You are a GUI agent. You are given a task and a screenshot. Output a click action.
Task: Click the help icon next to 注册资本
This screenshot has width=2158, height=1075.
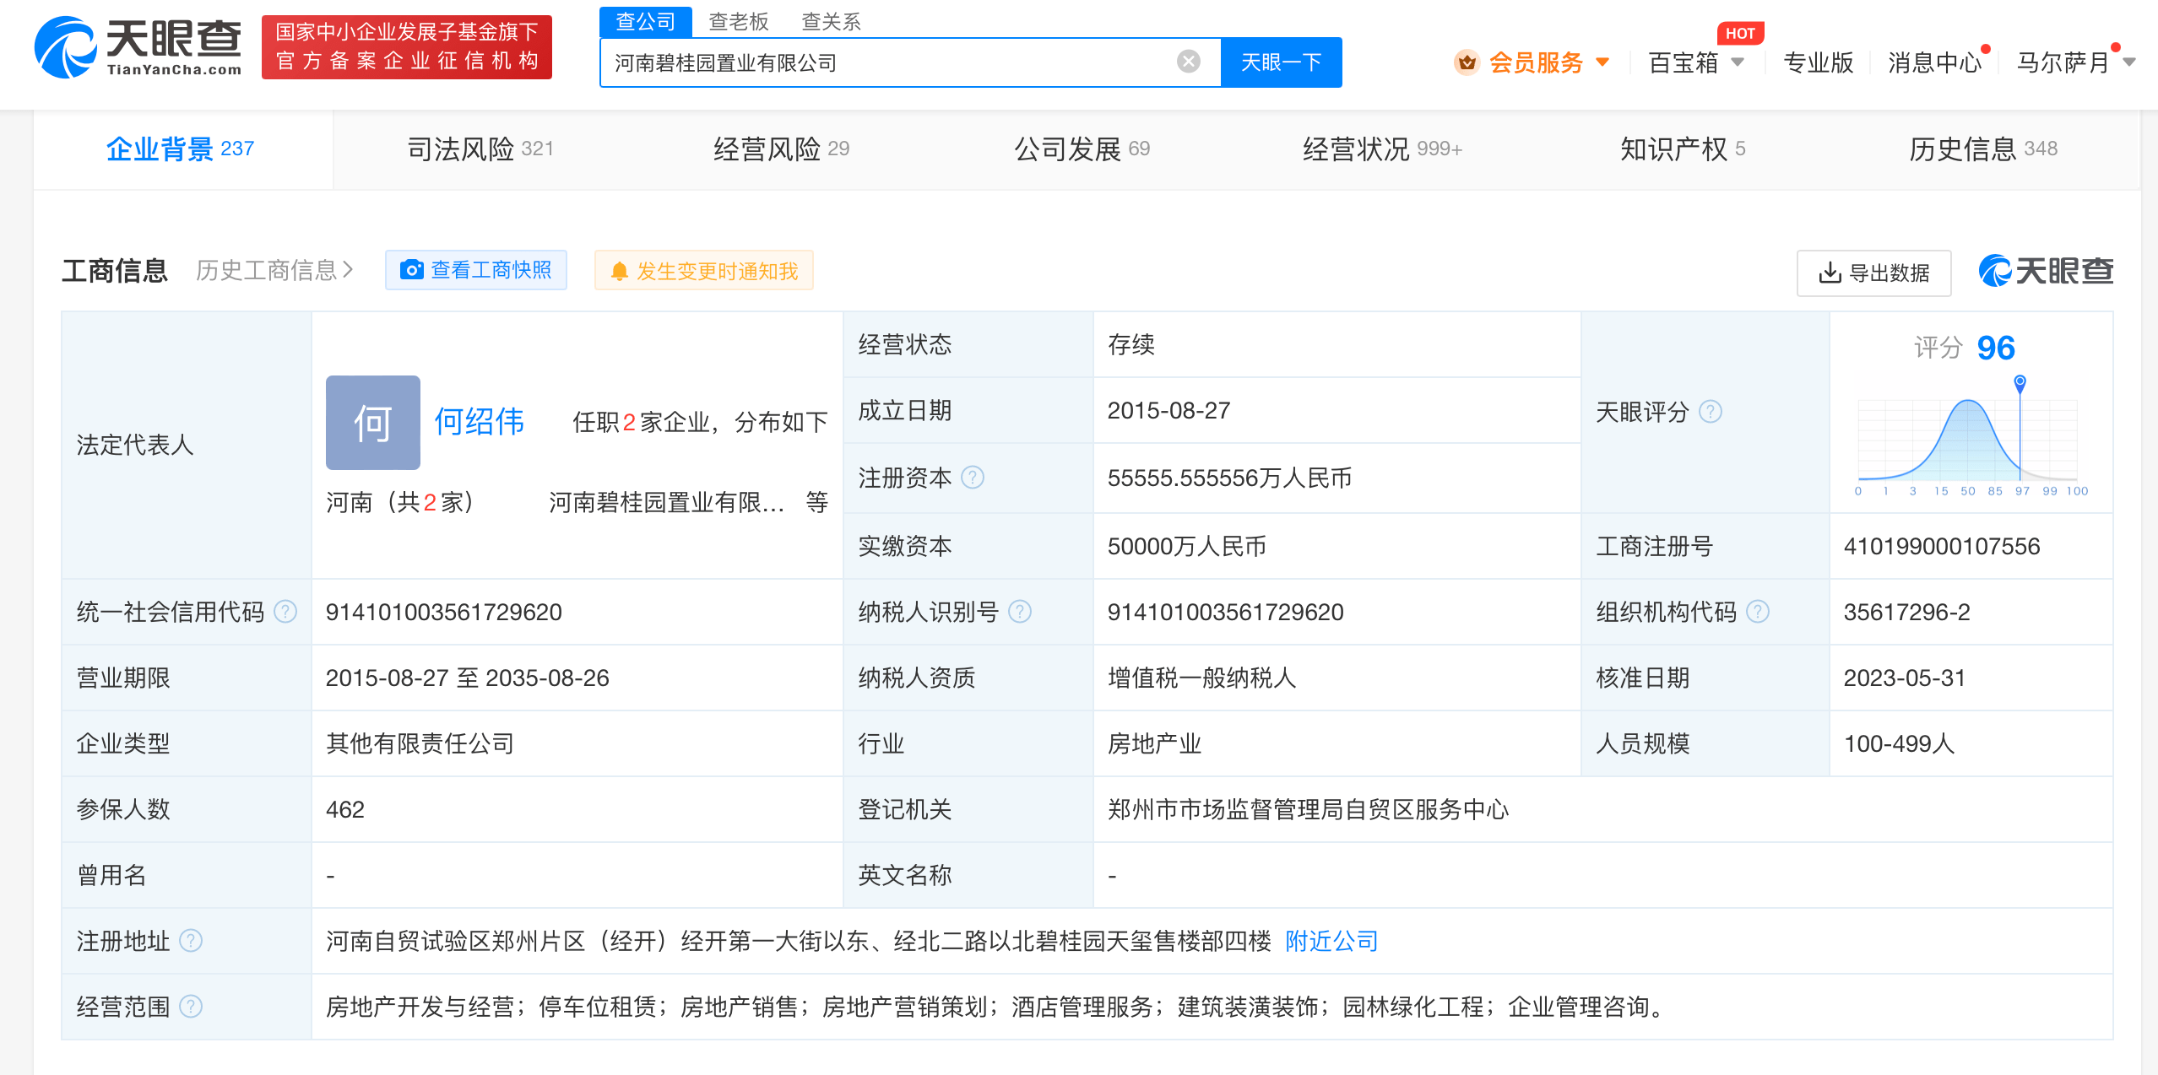click(973, 478)
